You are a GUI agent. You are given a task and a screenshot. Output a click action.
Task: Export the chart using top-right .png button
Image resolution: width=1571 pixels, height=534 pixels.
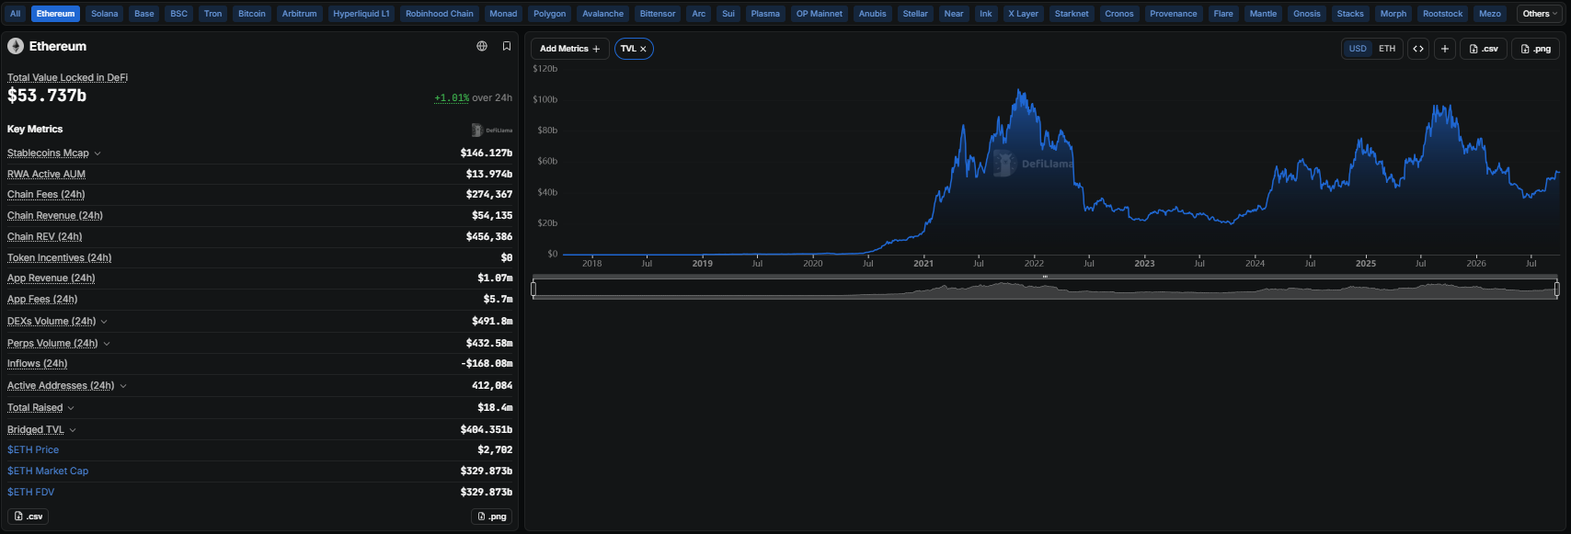tap(1536, 49)
